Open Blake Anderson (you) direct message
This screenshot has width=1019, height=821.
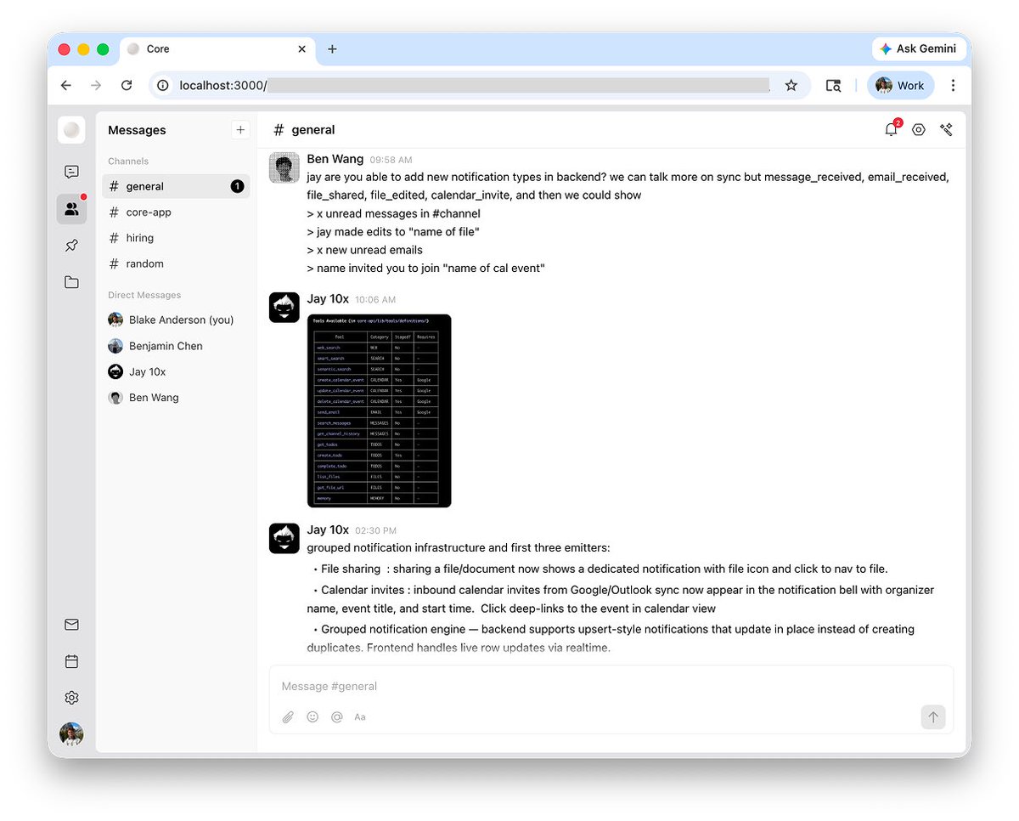176,320
